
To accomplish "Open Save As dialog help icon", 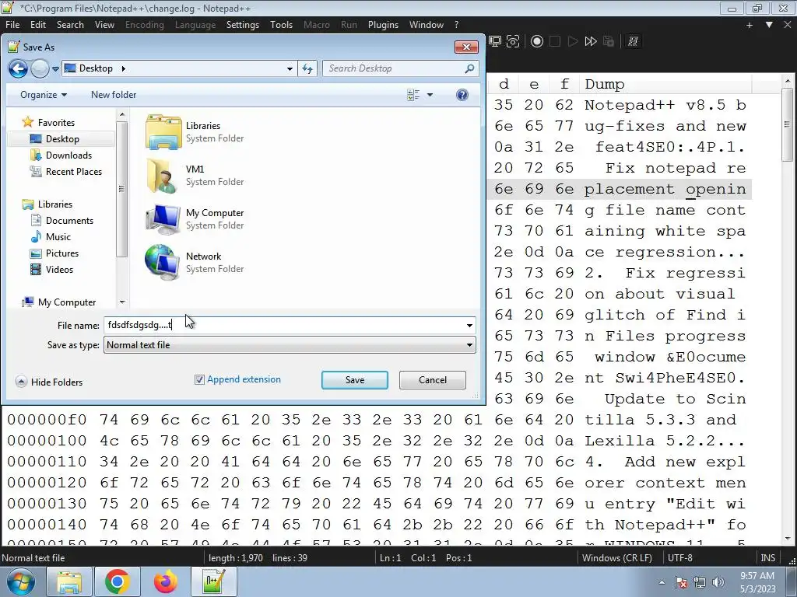I will pyautogui.click(x=462, y=95).
